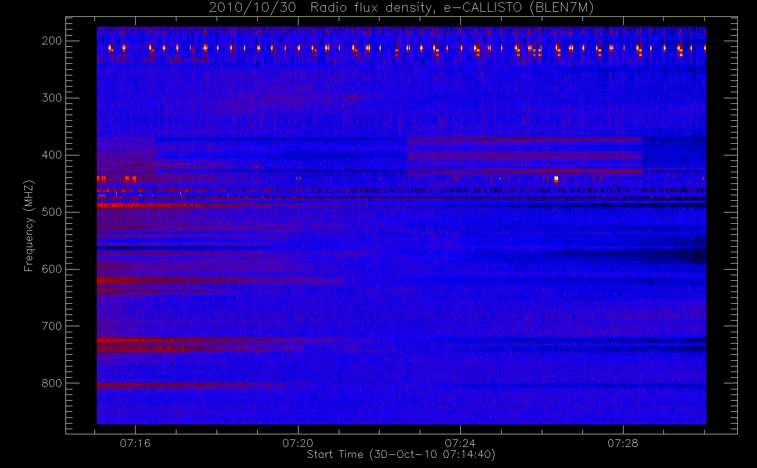Click the plot title '2010/10/30 Radio flux density, e-CALLISTO (BLEN7M)'
The height and width of the screenshot is (468, 757).
click(401, 8)
